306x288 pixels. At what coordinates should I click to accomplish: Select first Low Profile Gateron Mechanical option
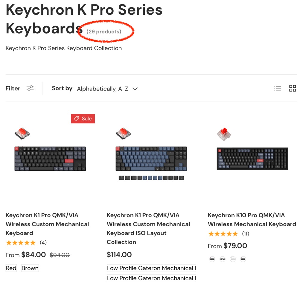click(151, 268)
